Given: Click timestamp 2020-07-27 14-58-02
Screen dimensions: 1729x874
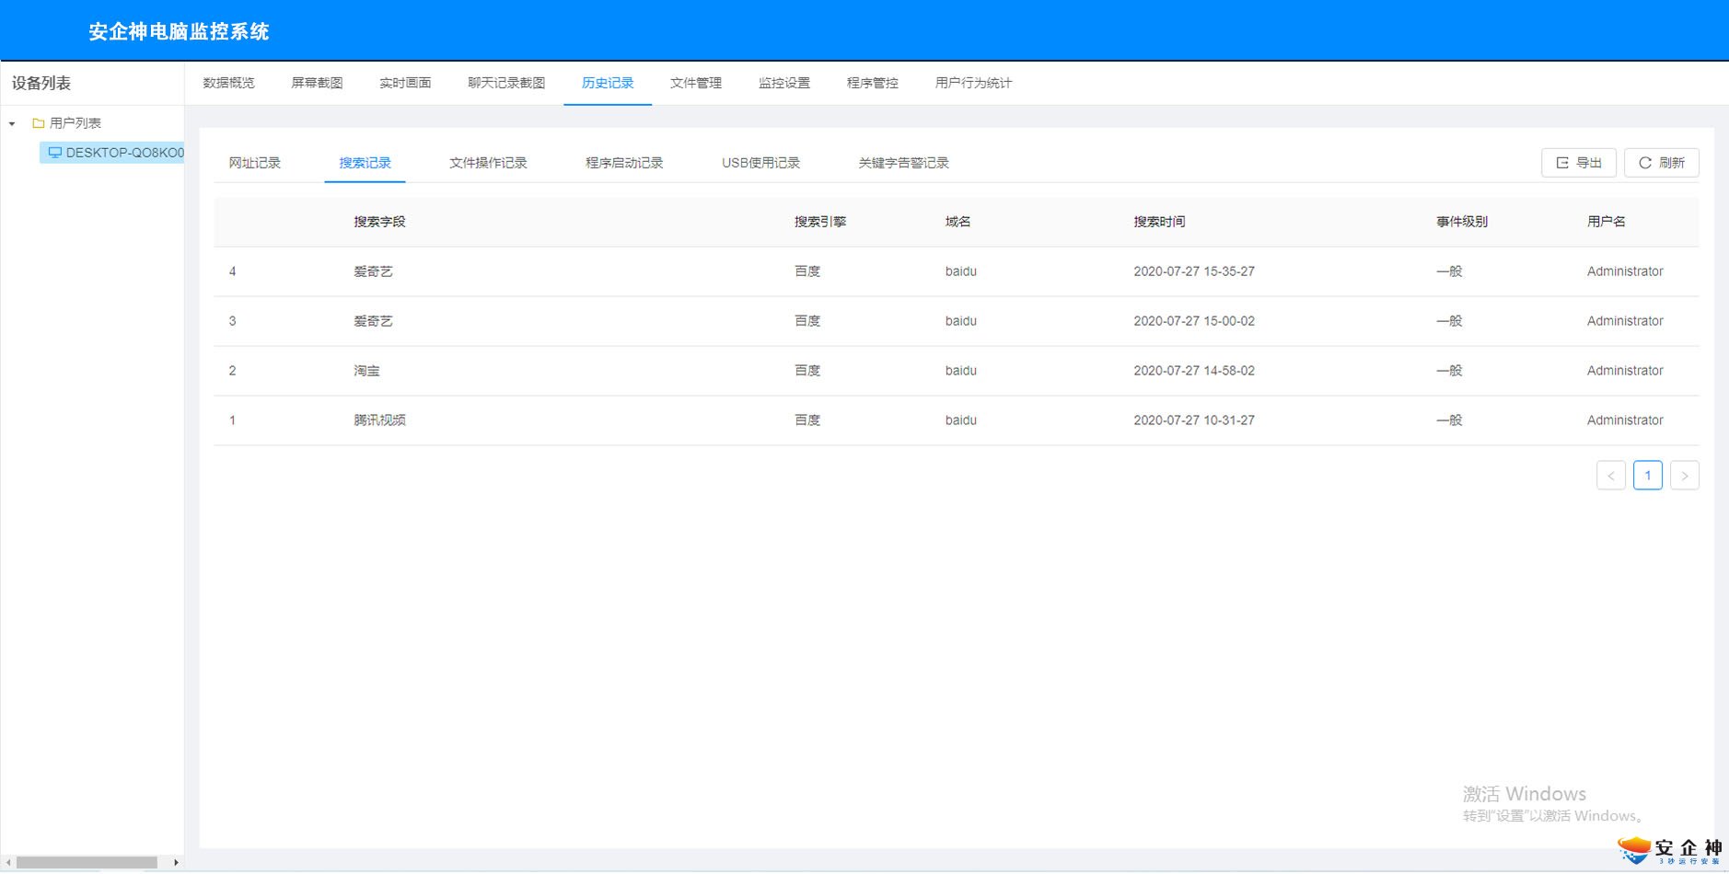Looking at the screenshot, I should [1194, 371].
